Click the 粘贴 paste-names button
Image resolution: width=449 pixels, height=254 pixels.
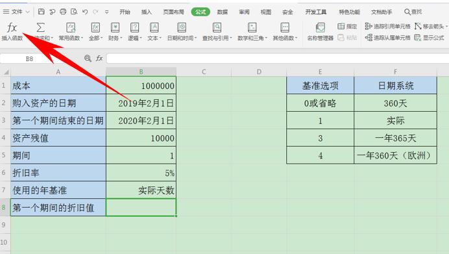point(347,38)
